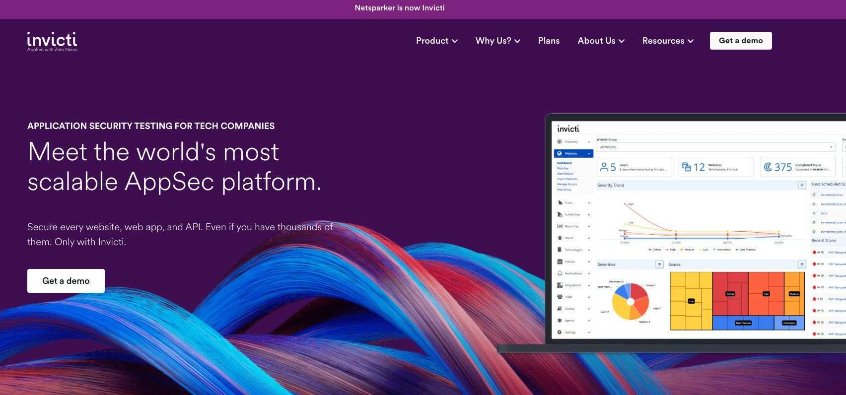Click the Team people icon in sidebar
Image resolution: width=846 pixels, height=395 pixels.
tap(560, 297)
